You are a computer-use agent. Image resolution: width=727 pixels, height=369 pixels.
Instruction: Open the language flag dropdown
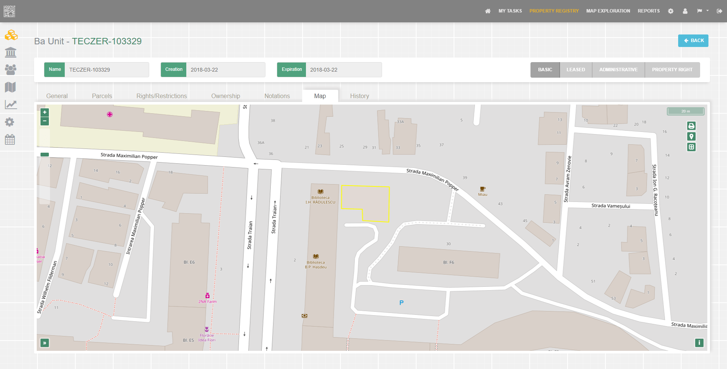pos(702,11)
